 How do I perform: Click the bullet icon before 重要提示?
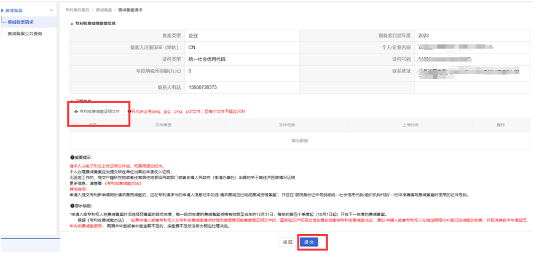point(72,157)
